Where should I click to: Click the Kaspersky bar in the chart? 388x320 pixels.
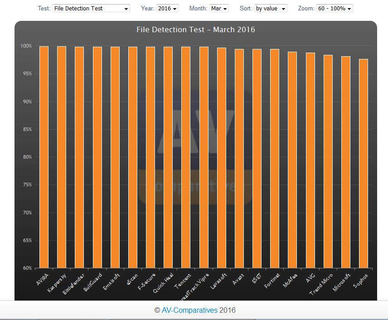pos(62,157)
